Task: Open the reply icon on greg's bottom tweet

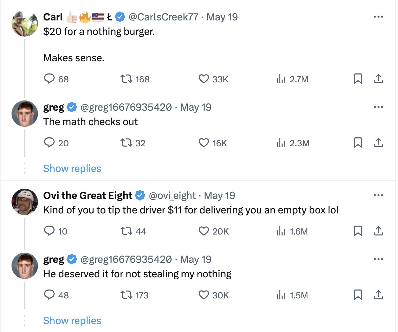Action: click(49, 295)
